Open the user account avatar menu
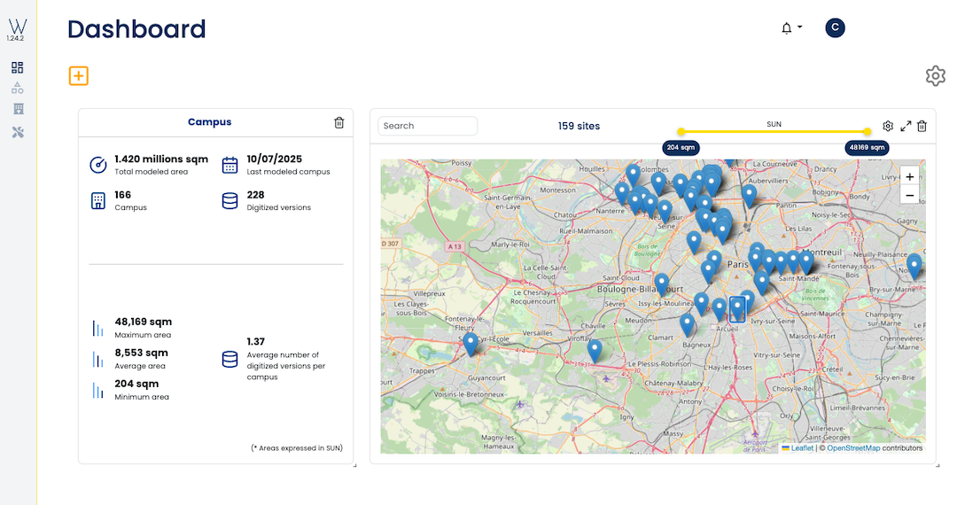 (835, 28)
